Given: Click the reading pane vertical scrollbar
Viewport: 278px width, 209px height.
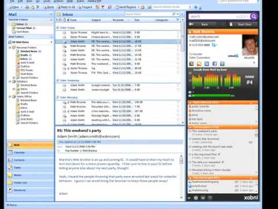Looking at the screenshot, I should tap(181, 176).
